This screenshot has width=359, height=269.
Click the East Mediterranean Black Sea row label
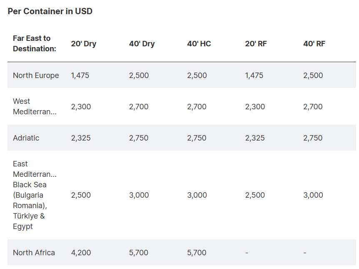(35, 195)
